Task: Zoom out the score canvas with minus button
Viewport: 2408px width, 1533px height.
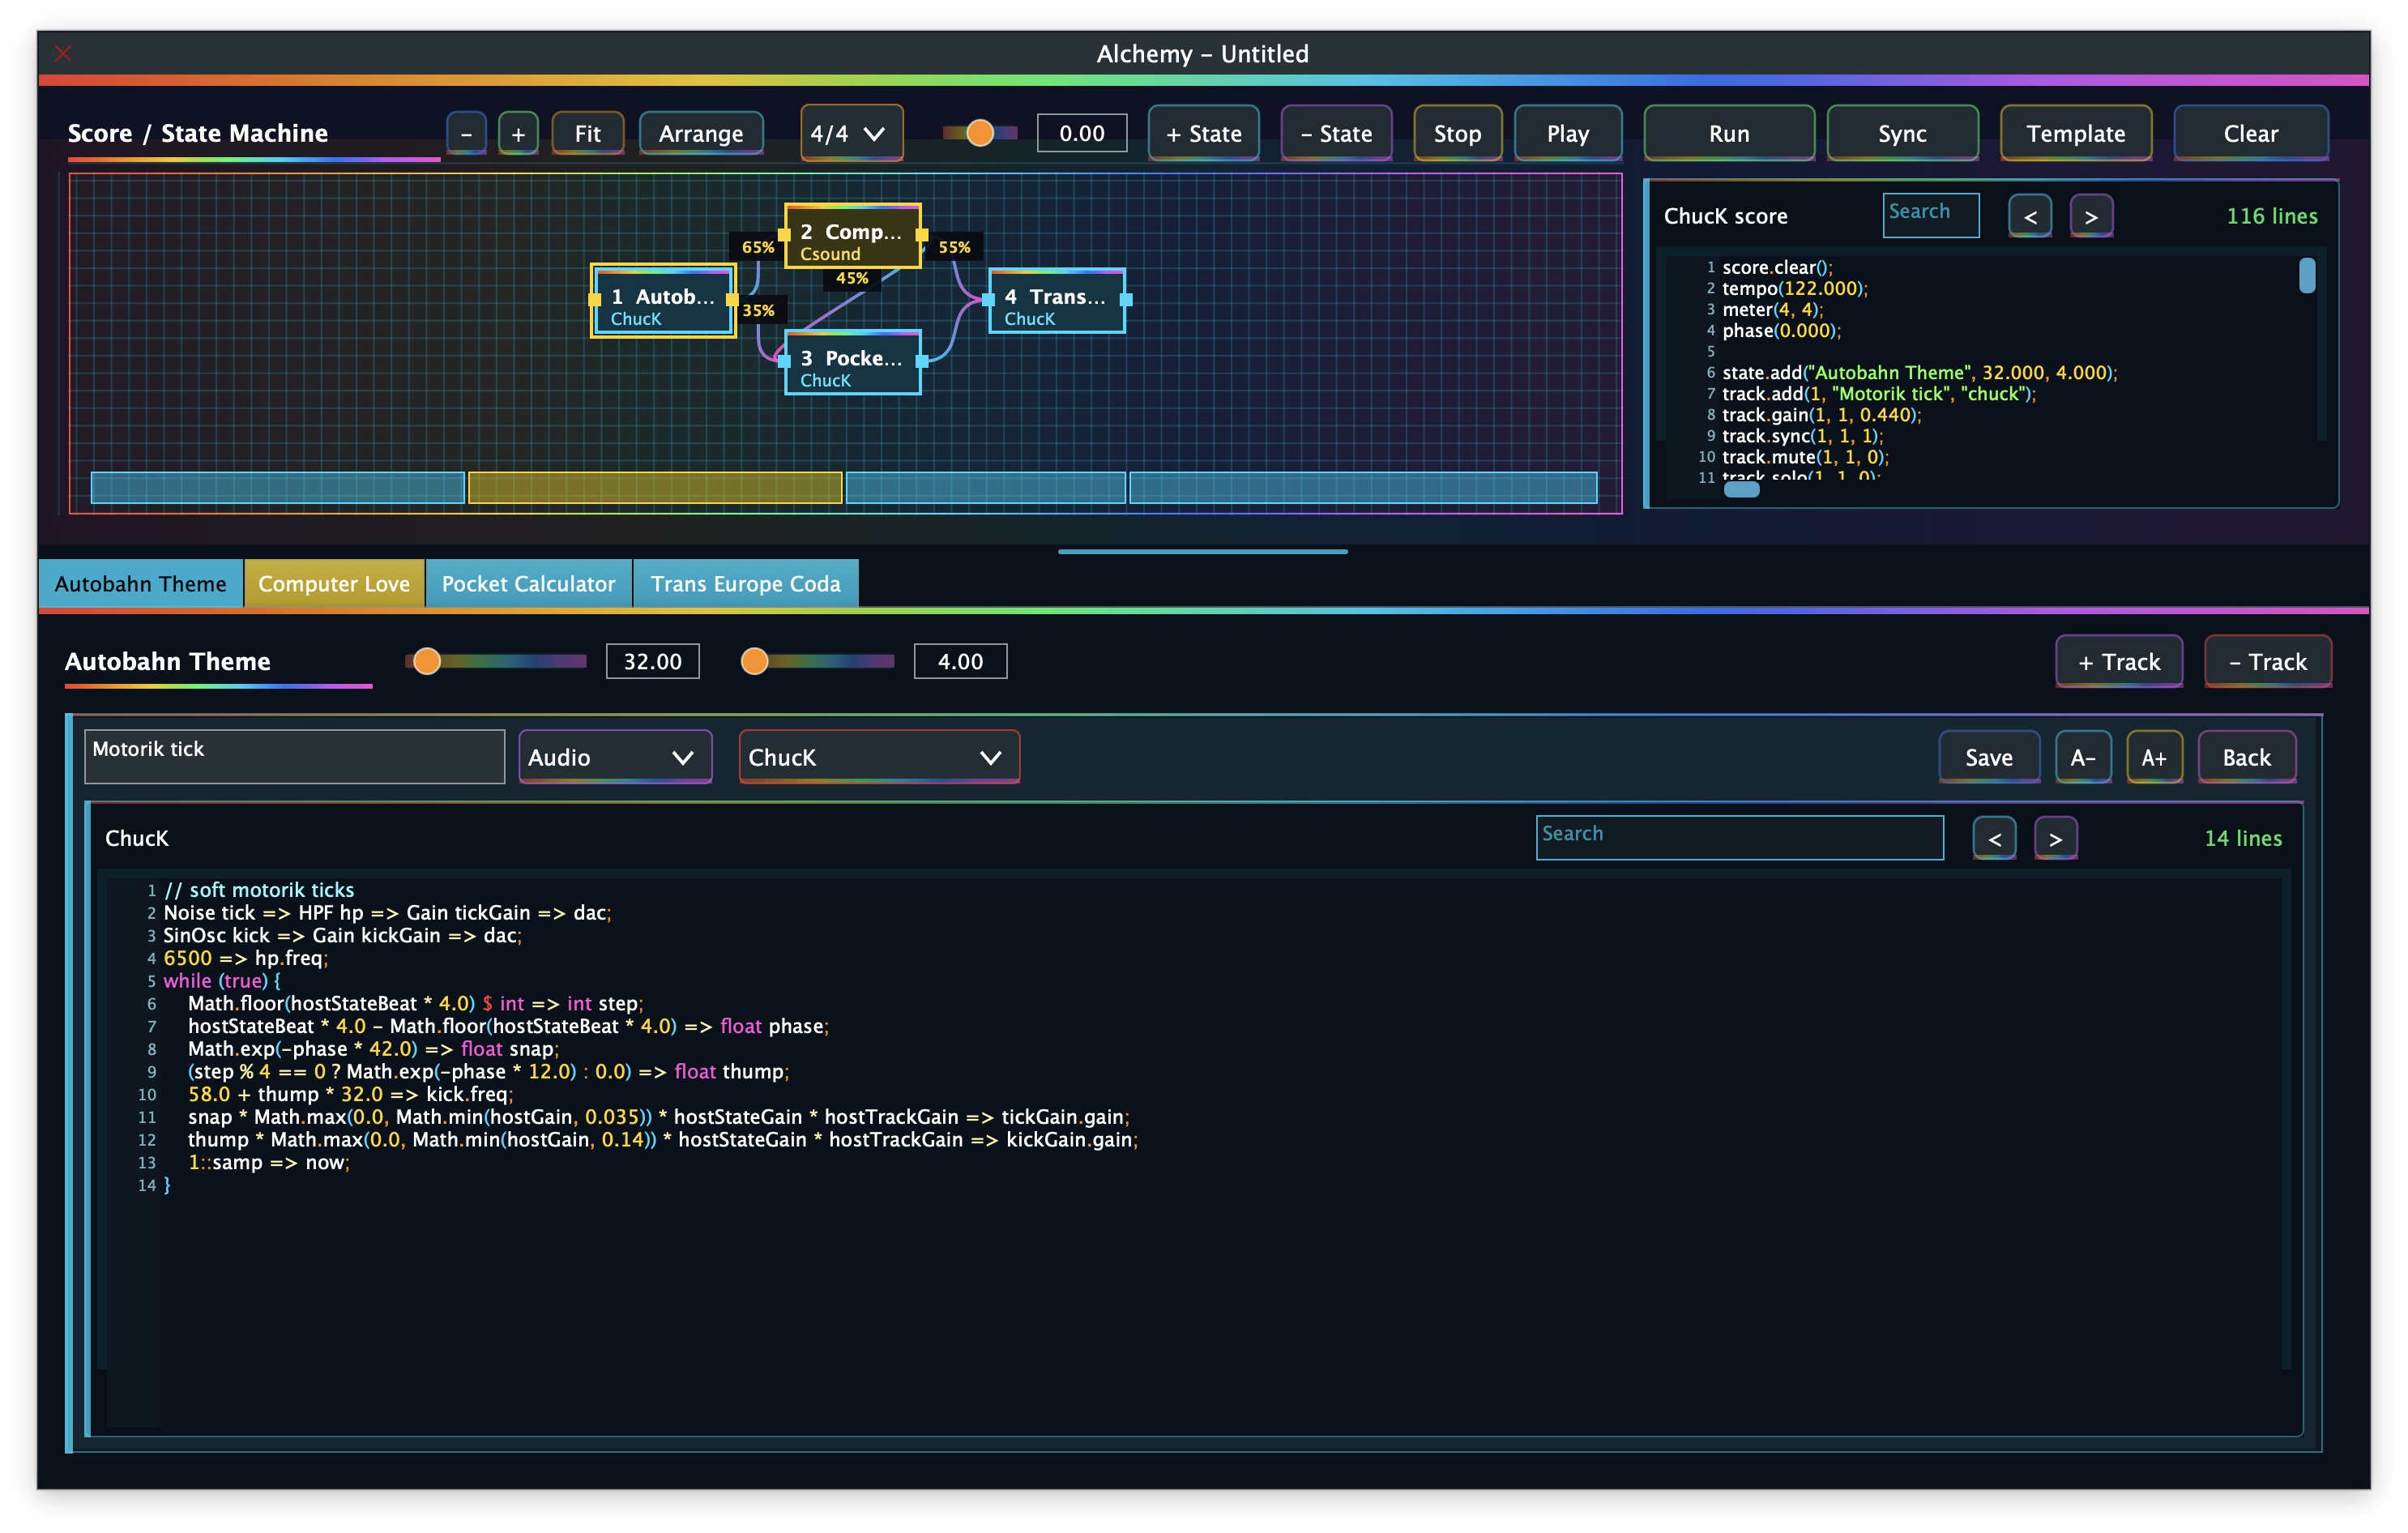Action: (x=466, y=134)
